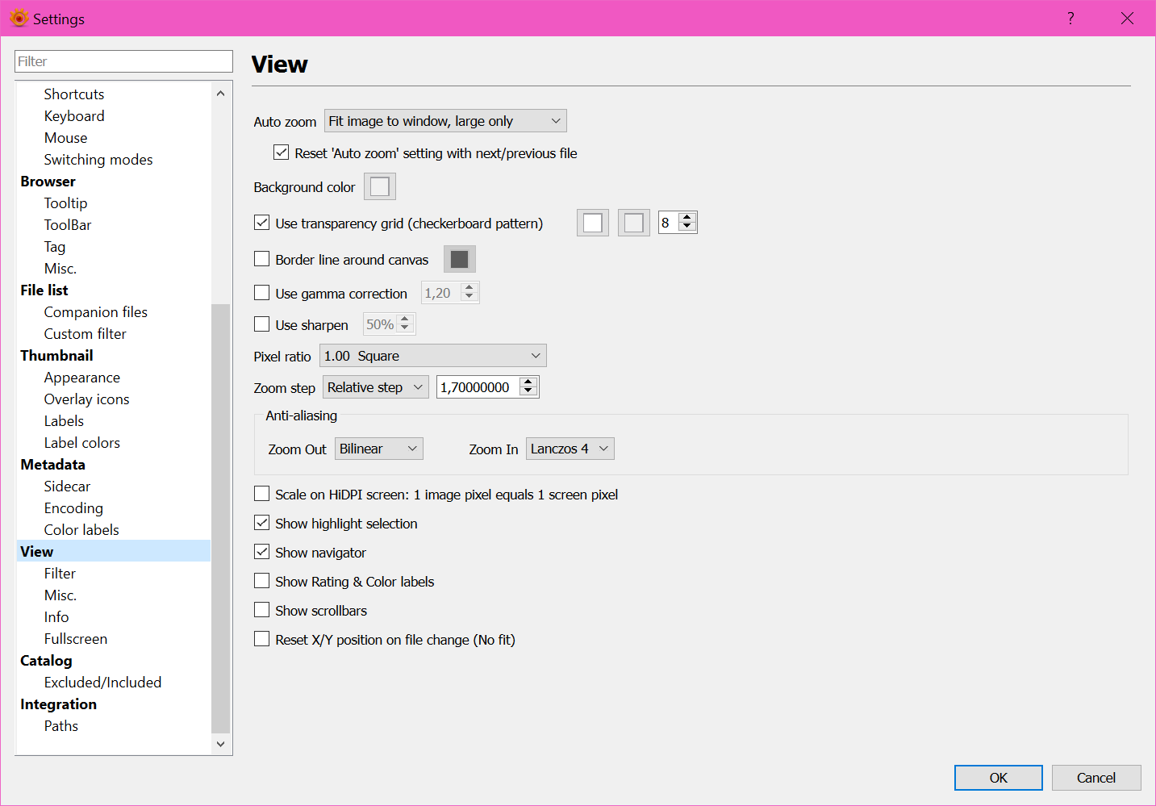Disable Use transparency grid checkerboard pattern
This screenshot has width=1156, height=806.
[261, 222]
